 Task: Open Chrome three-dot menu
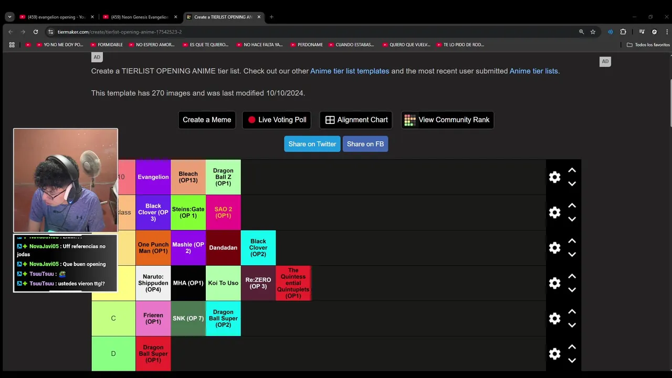point(666,31)
